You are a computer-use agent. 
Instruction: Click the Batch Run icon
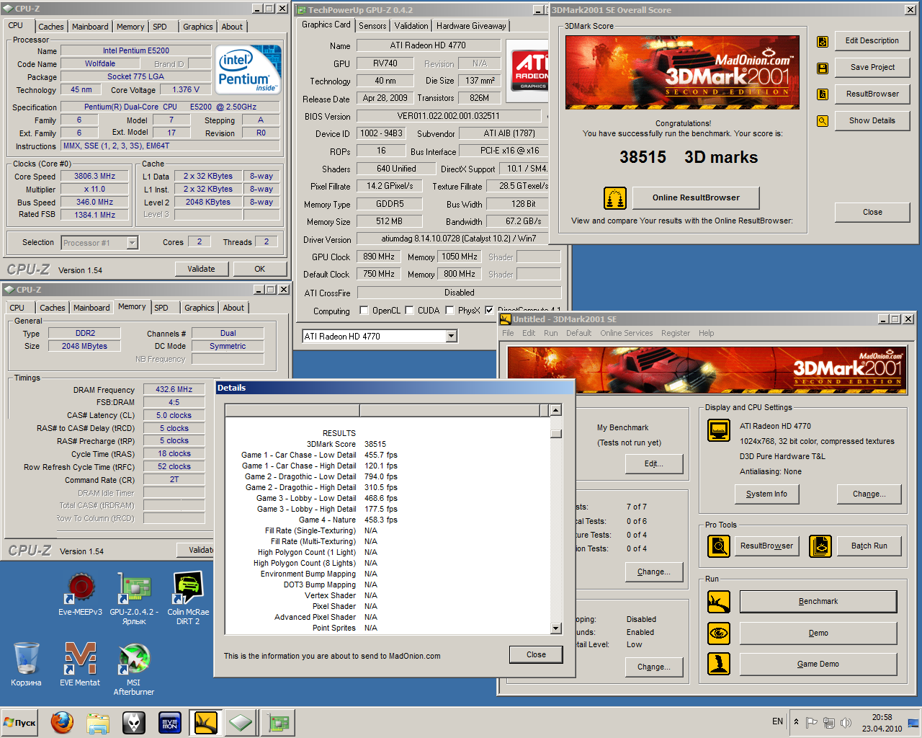(x=820, y=546)
